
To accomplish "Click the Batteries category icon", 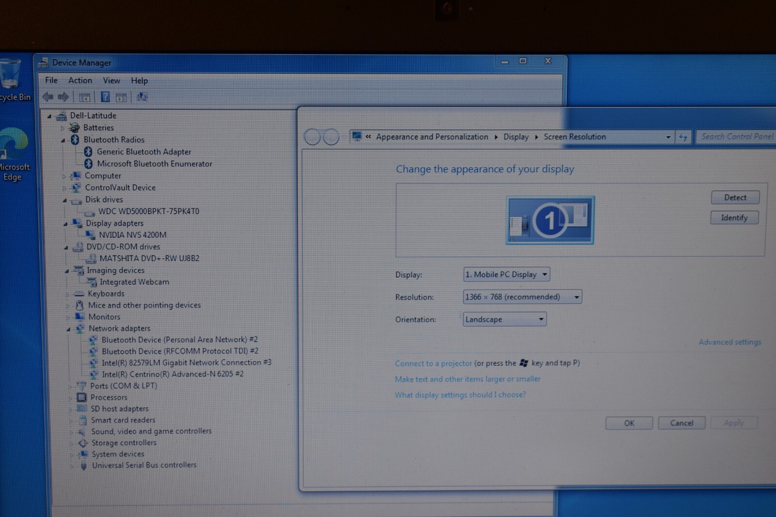I will (74, 127).
